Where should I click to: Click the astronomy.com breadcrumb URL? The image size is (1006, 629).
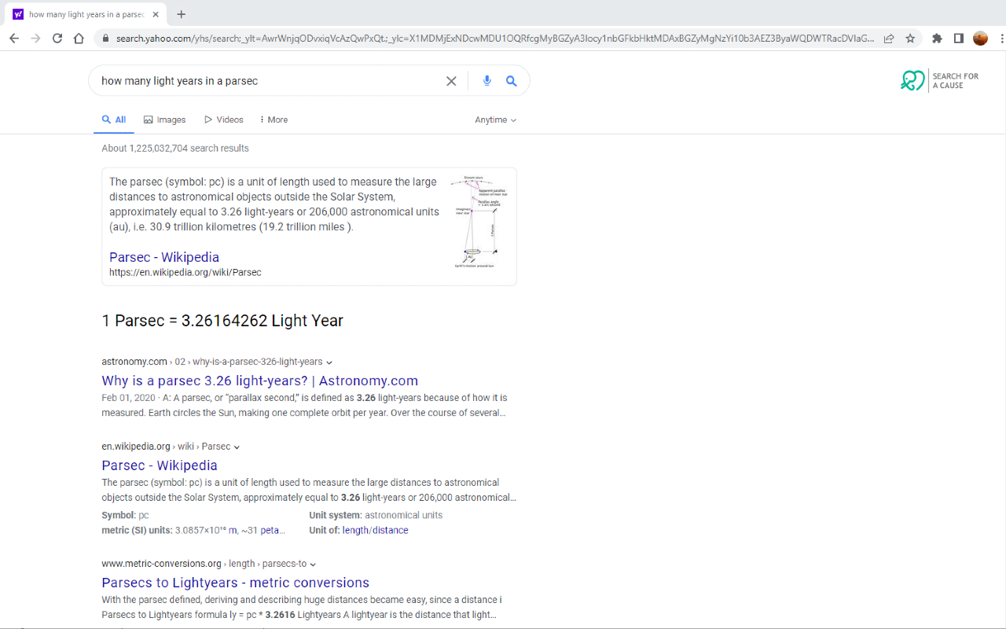pyautogui.click(x=212, y=362)
